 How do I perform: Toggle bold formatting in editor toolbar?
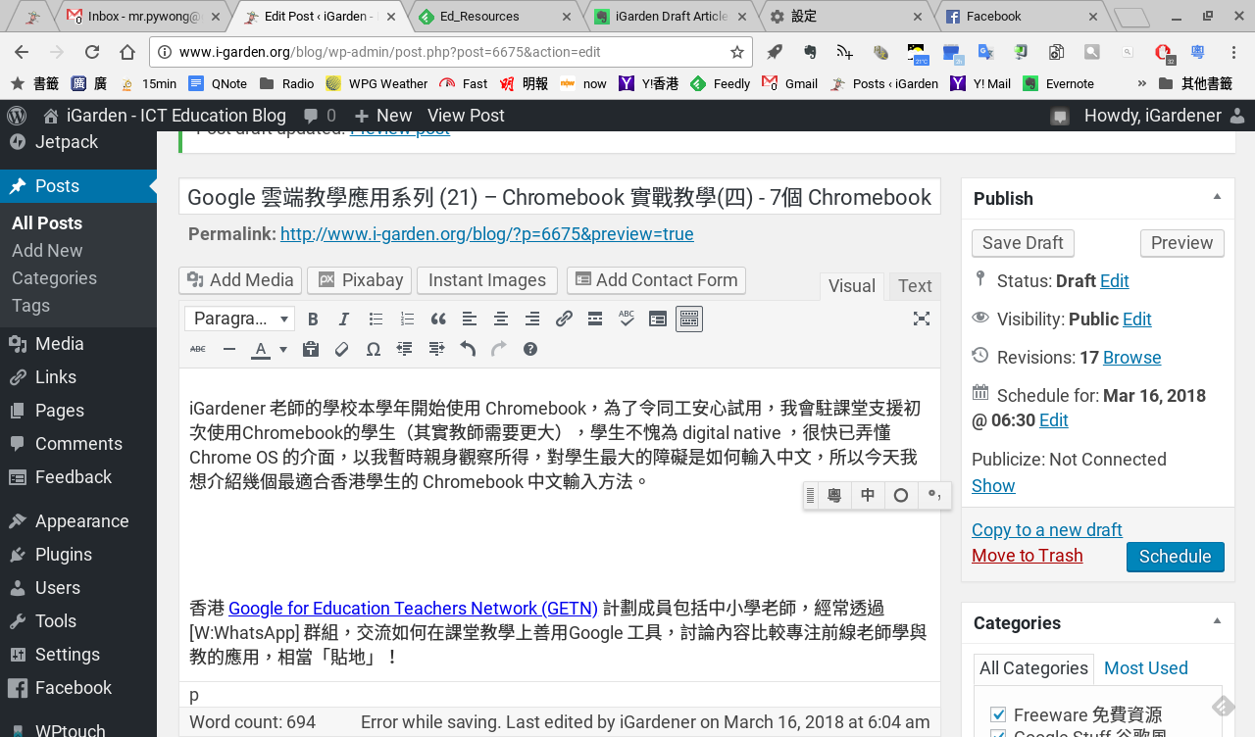pyautogui.click(x=313, y=319)
